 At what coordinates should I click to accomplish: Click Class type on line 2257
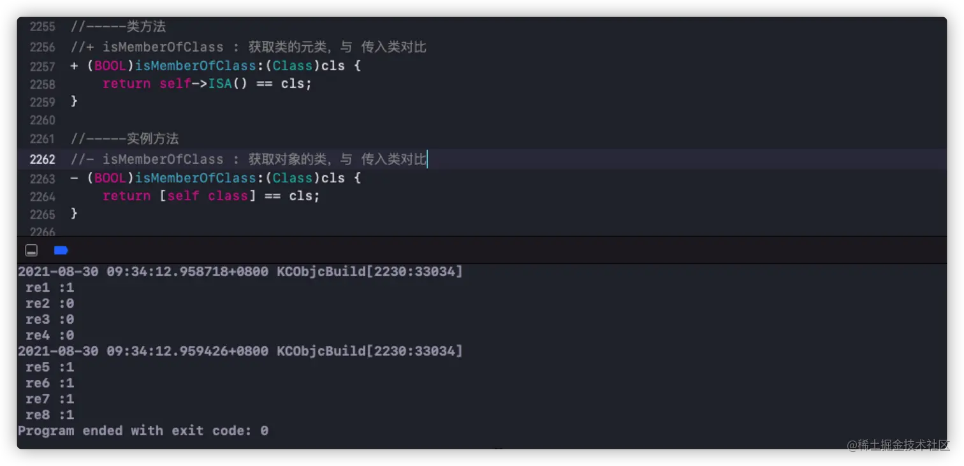pos(293,66)
